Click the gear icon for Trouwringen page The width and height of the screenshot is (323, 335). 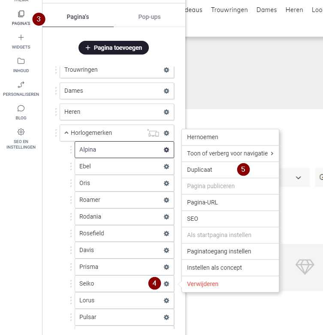click(166, 70)
